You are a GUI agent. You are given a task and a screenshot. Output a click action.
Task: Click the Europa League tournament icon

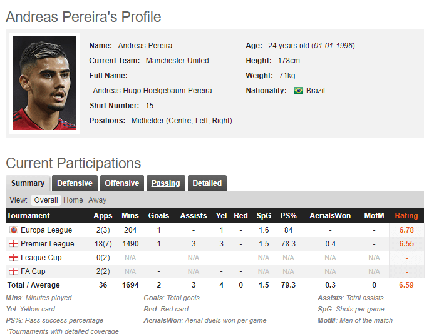pyautogui.click(x=13, y=230)
